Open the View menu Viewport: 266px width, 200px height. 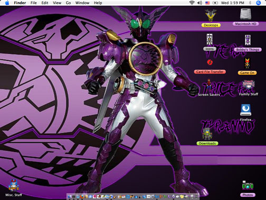[x=57, y=3]
